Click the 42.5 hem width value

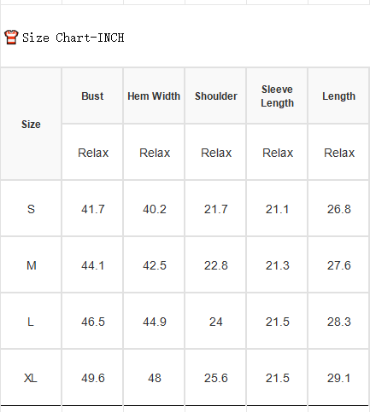(x=155, y=265)
